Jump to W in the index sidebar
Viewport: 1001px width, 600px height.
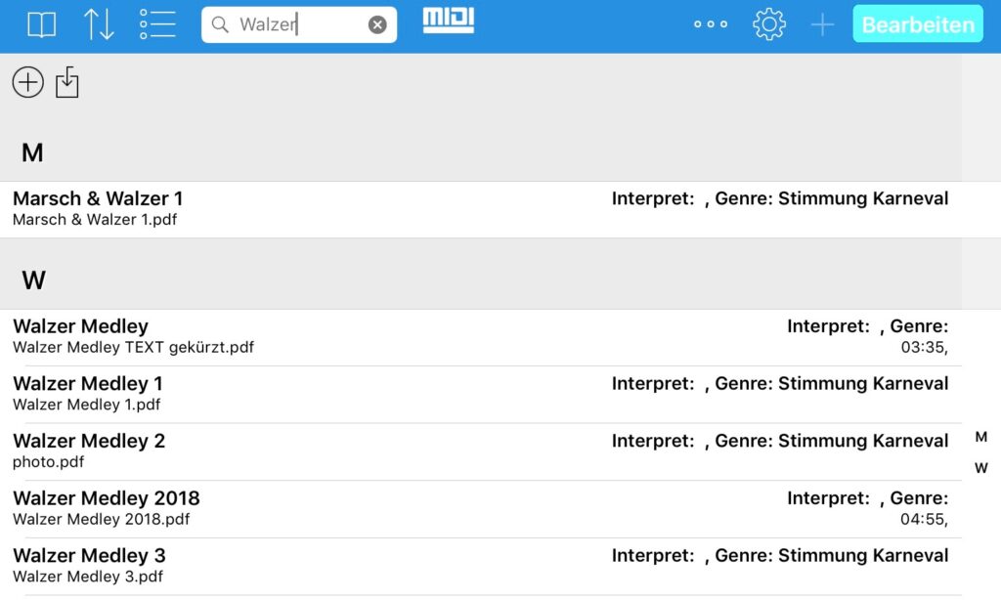(x=981, y=468)
